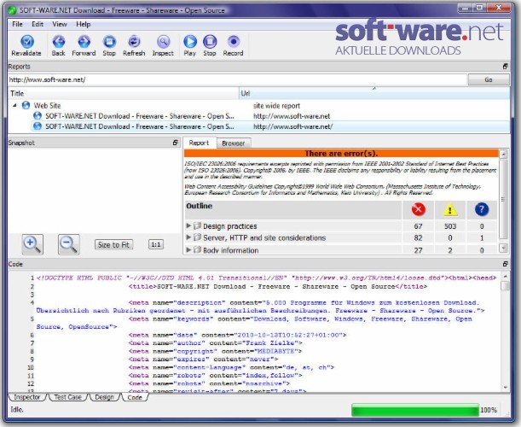Click the meta copyright 'MEDIABYTE' line
The height and width of the screenshot is (427, 521).
[x=216, y=351]
